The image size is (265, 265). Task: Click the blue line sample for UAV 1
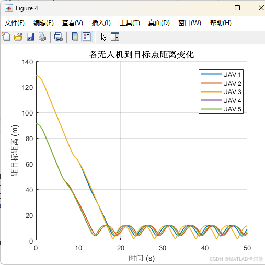pyautogui.click(x=211, y=74)
